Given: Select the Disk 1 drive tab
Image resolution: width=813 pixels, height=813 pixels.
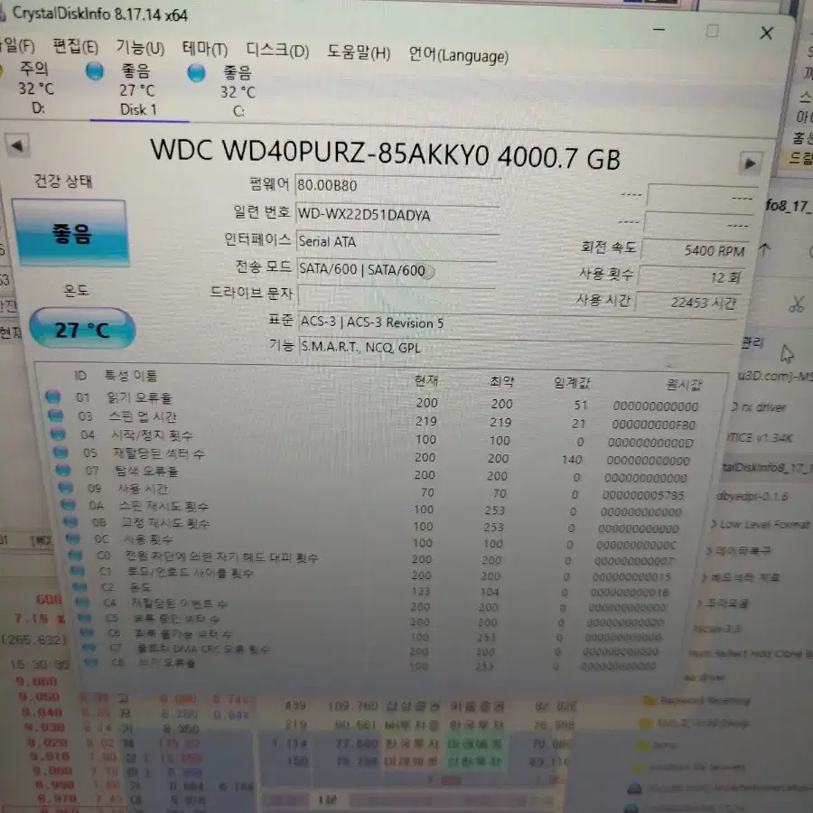Looking at the screenshot, I should (135, 90).
